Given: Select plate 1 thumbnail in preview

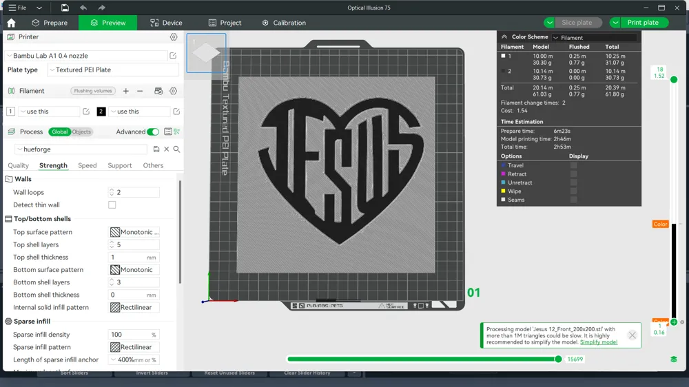Looking at the screenshot, I should (x=206, y=53).
